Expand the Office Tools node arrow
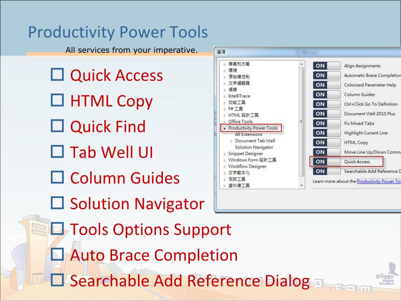The width and height of the screenshot is (401, 301). click(x=224, y=122)
